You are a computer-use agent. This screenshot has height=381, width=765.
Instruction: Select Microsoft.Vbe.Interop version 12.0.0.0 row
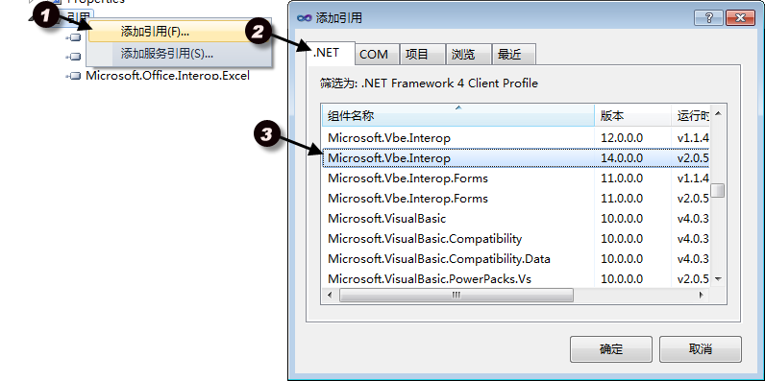(x=516, y=138)
